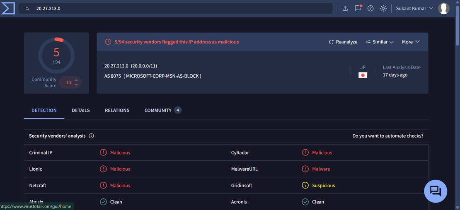Click 'Do you want to automate checks?' link
Screen dimensions: 460x210
(387, 136)
